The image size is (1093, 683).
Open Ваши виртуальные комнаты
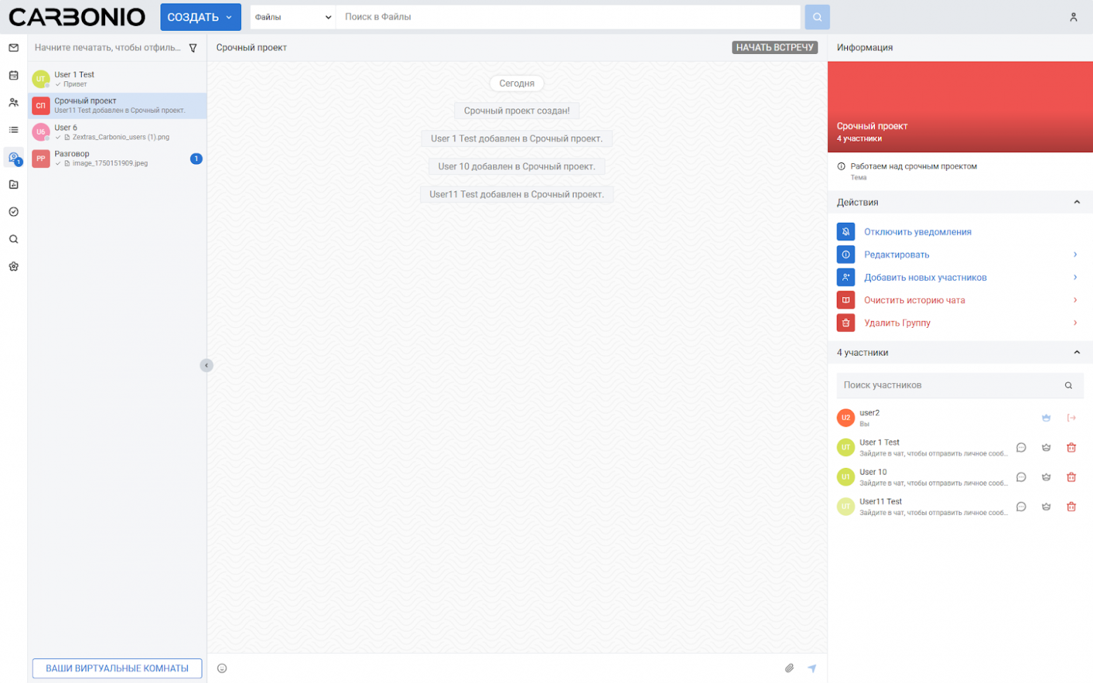tap(117, 668)
